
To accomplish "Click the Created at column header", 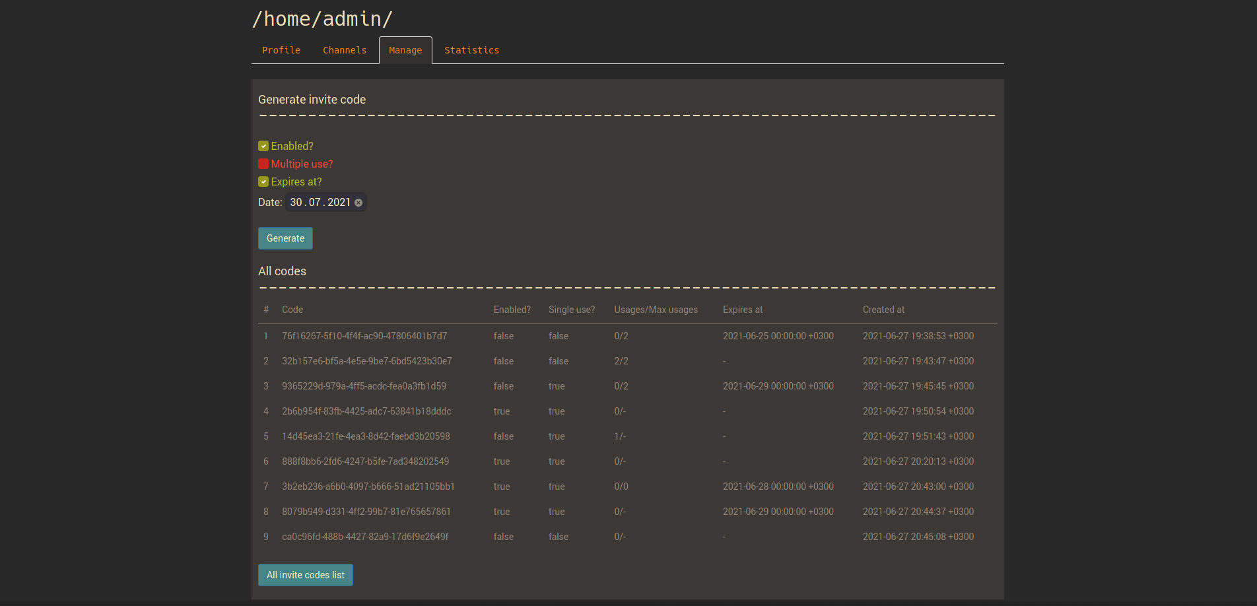I will pyautogui.click(x=883, y=310).
